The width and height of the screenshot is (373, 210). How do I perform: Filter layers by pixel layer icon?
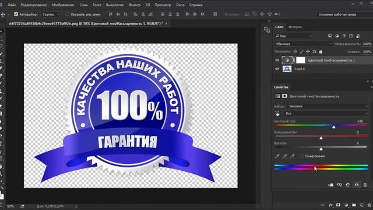click(330, 36)
